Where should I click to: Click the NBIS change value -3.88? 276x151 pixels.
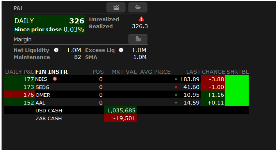click(x=216, y=79)
